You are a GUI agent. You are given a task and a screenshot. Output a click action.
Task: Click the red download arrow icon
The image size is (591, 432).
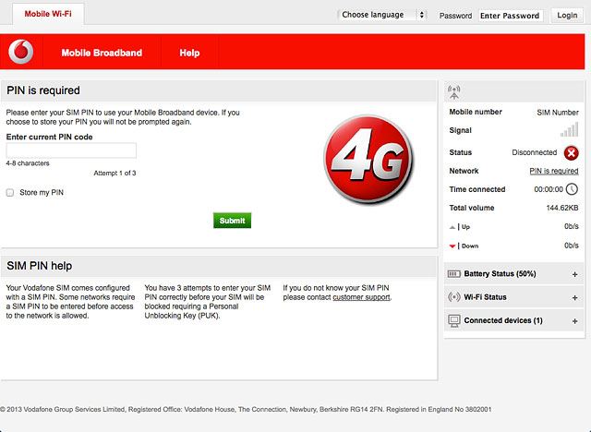coord(452,246)
